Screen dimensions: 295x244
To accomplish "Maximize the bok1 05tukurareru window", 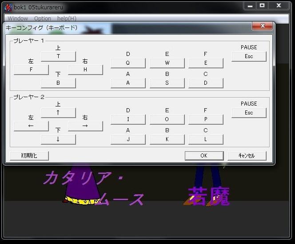I will pos(262,6).
